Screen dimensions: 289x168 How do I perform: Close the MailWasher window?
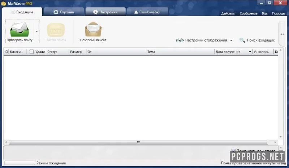[280, 3]
